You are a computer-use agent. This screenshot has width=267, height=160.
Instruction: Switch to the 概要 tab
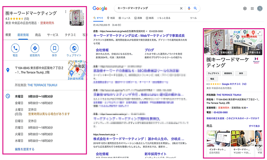[8, 35]
